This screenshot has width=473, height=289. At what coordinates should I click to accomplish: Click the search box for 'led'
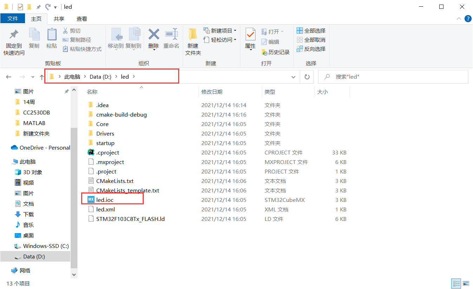point(393,77)
